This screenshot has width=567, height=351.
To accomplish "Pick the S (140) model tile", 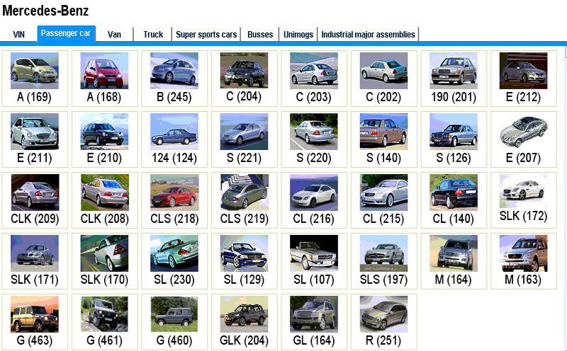I will pos(383,139).
